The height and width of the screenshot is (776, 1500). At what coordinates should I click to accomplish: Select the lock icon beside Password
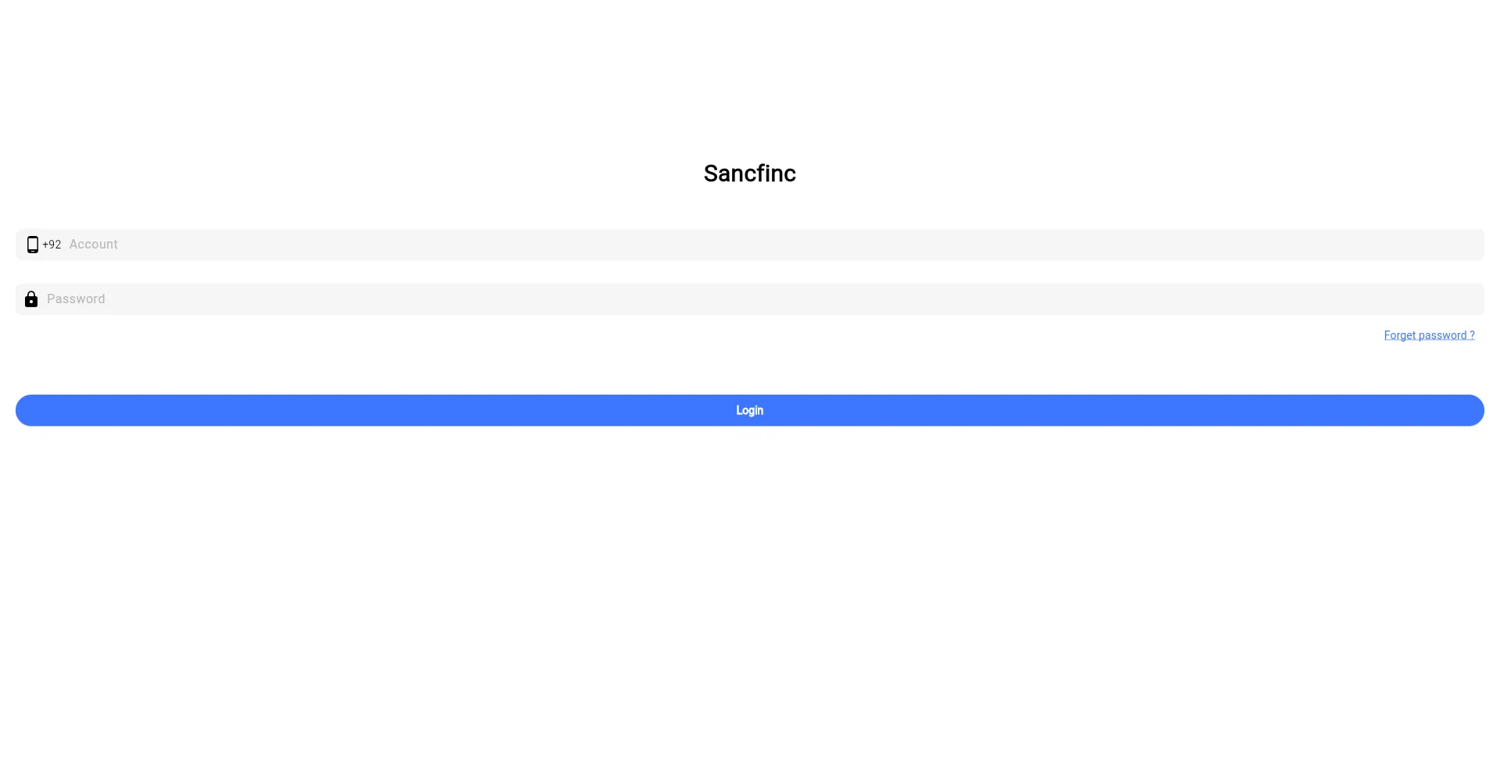click(x=31, y=299)
